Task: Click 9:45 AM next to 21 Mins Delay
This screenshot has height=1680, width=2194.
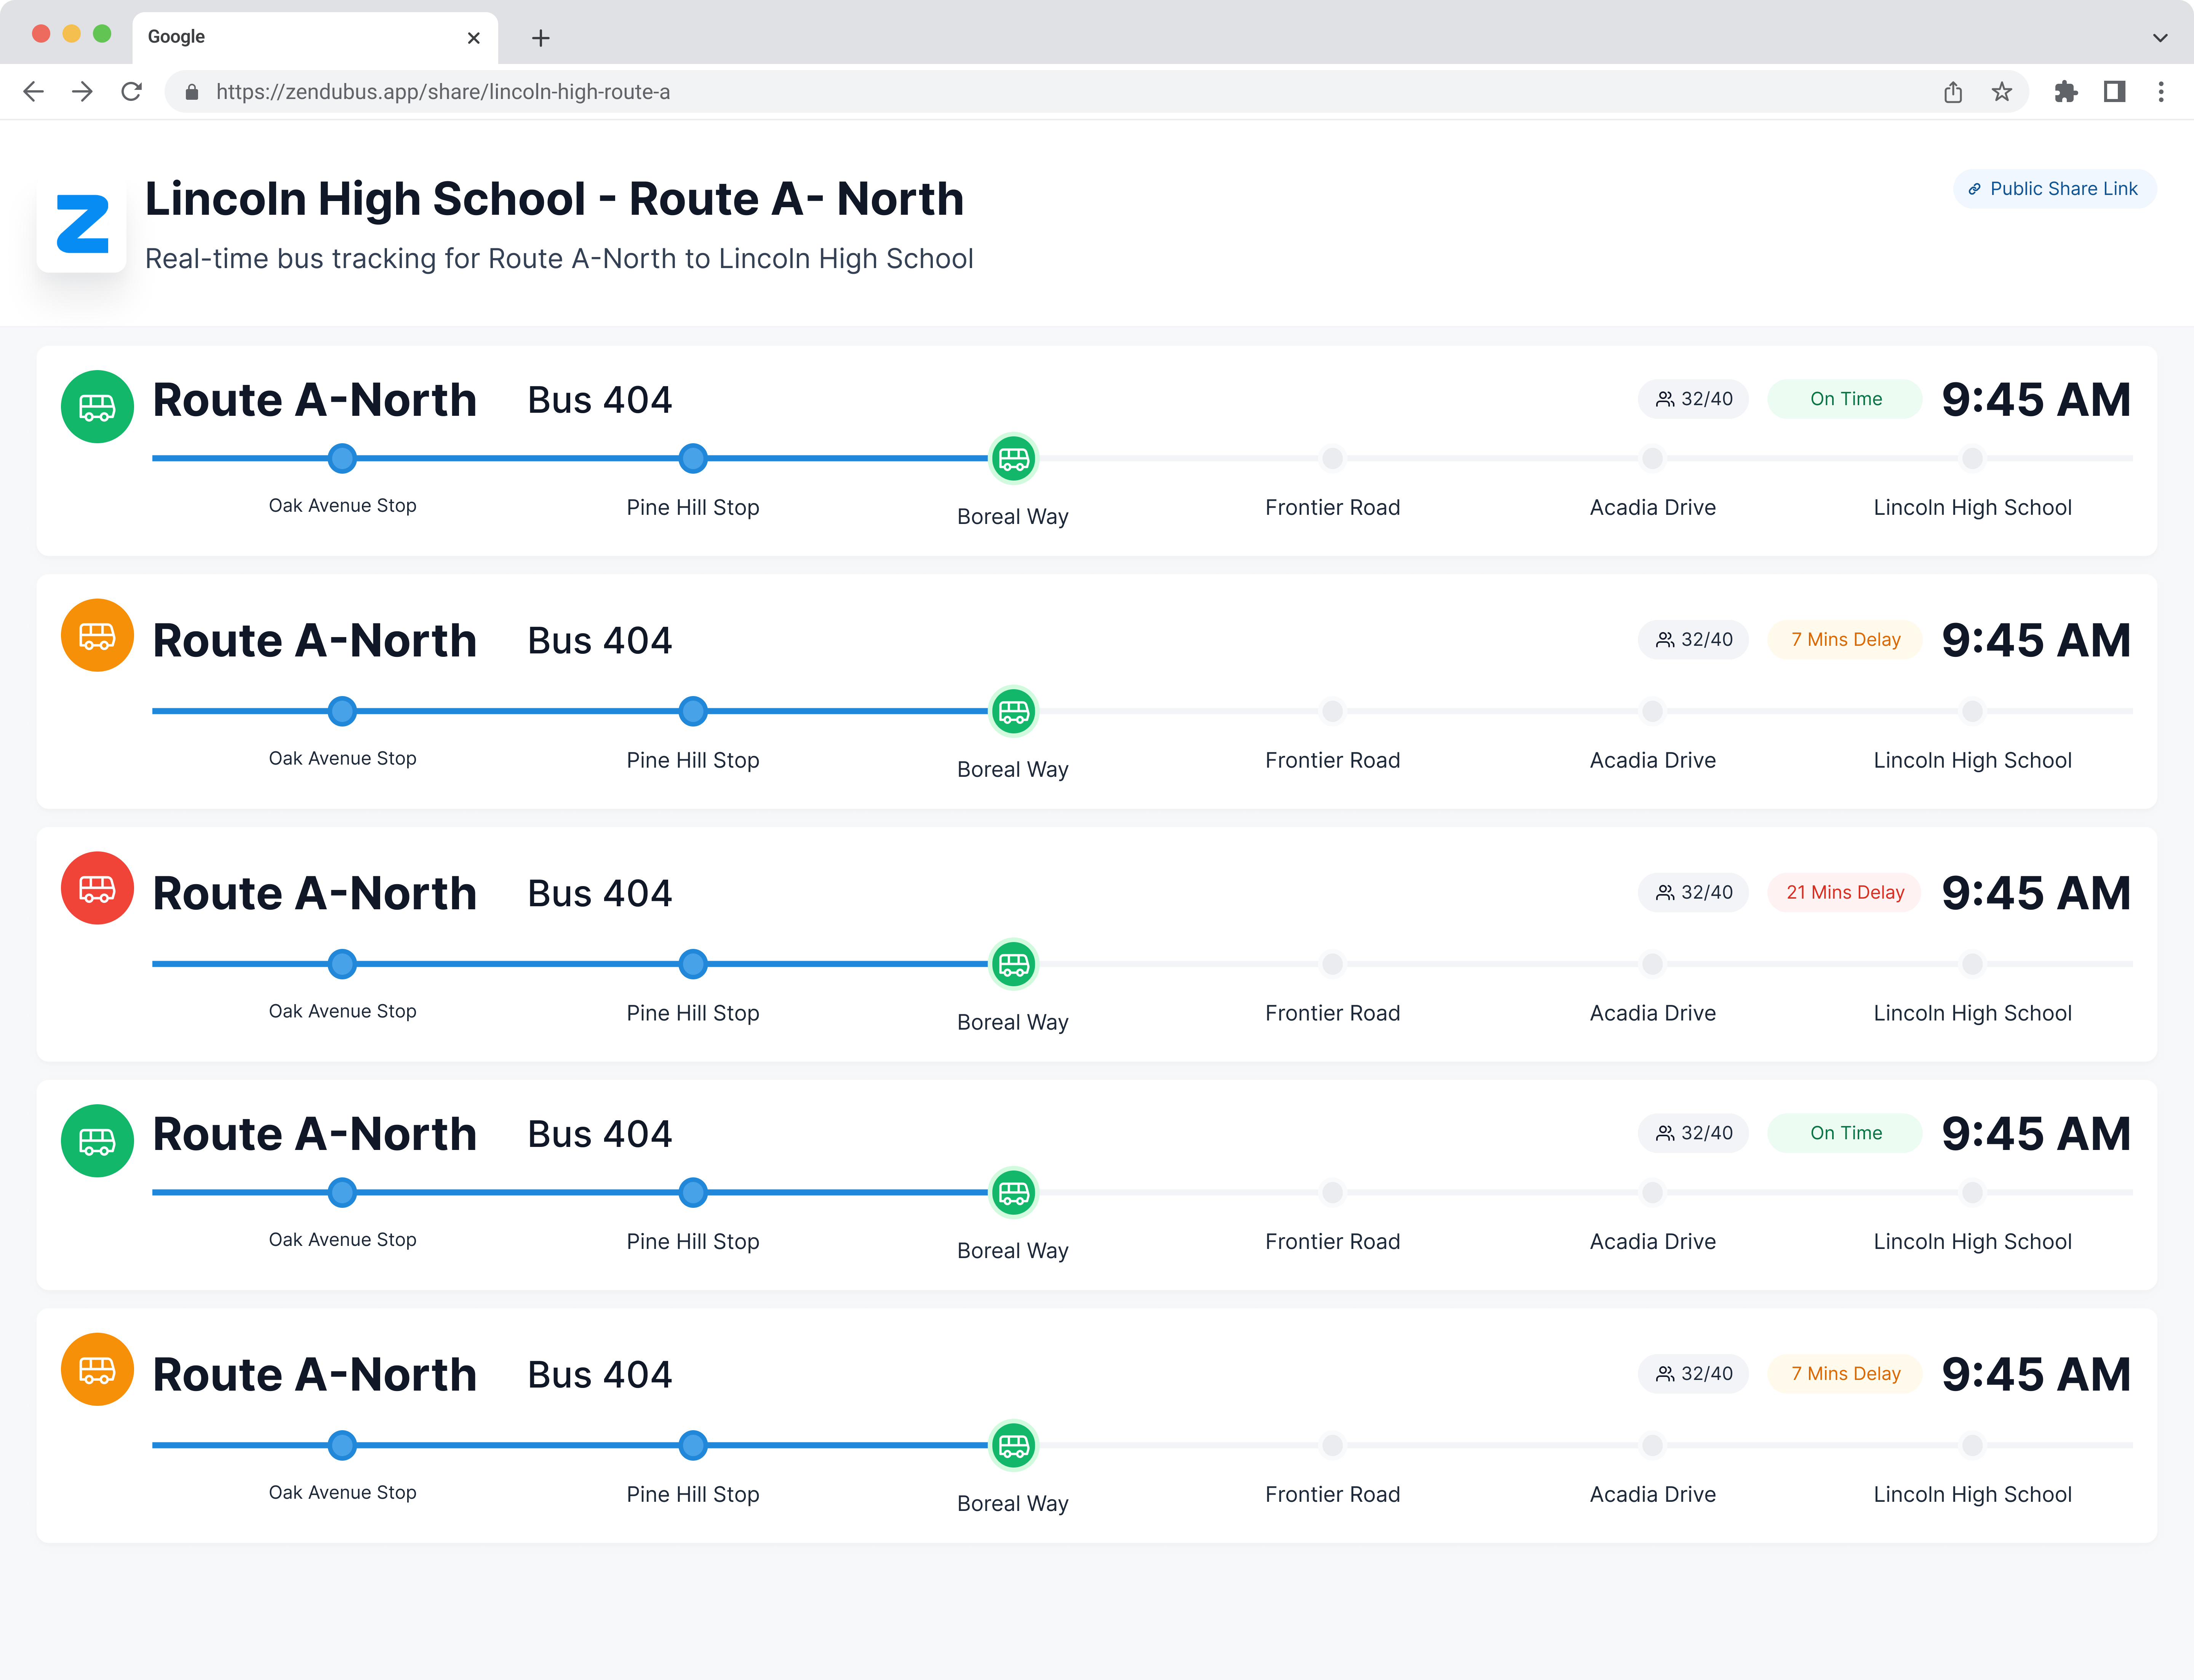Action: 2036,893
